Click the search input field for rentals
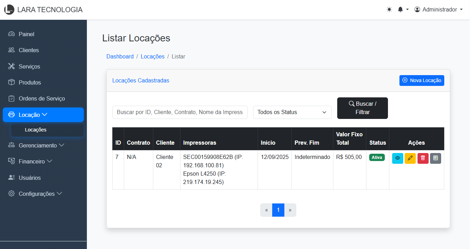This screenshot has width=470, height=249. tap(180, 112)
